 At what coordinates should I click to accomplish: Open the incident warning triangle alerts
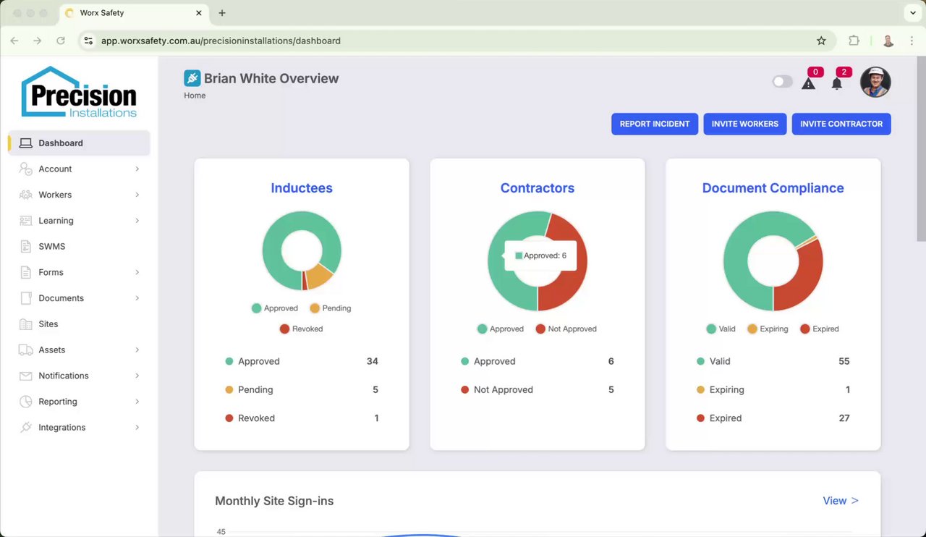(809, 83)
